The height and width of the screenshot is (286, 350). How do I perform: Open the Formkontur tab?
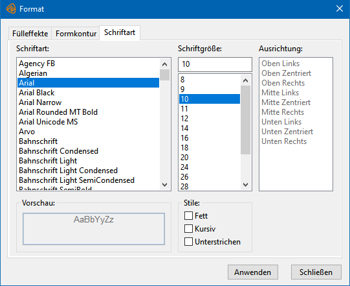click(x=76, y=34)
